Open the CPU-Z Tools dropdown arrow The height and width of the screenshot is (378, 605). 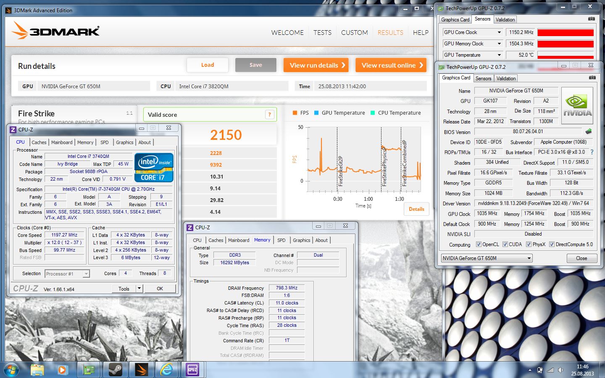[139, 289]
